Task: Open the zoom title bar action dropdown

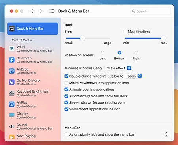Action: click(133, 76)
